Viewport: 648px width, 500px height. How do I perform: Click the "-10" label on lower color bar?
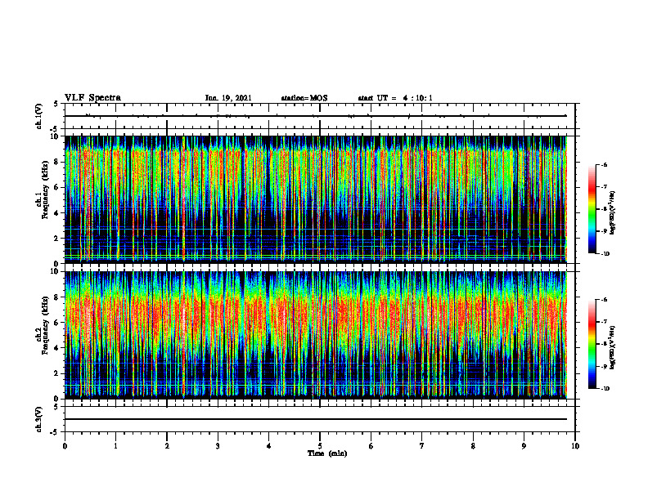(x=605, y=389)
